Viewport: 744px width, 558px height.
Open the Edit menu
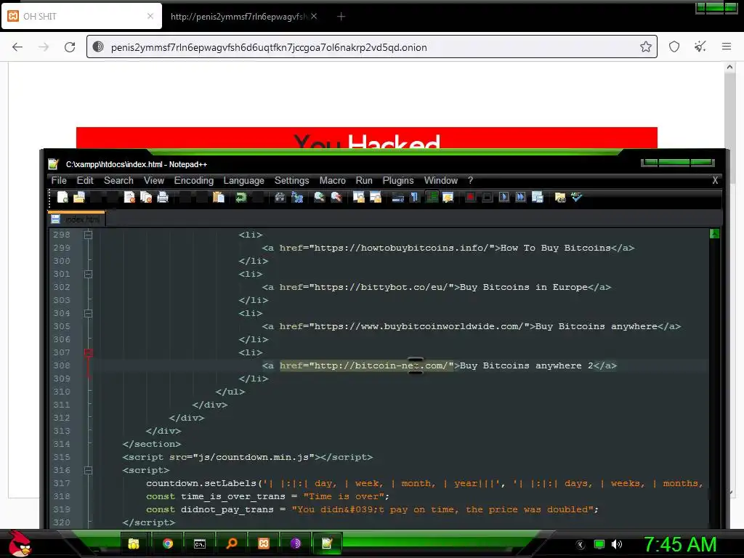pyautogui.click(x=85, y=180)
